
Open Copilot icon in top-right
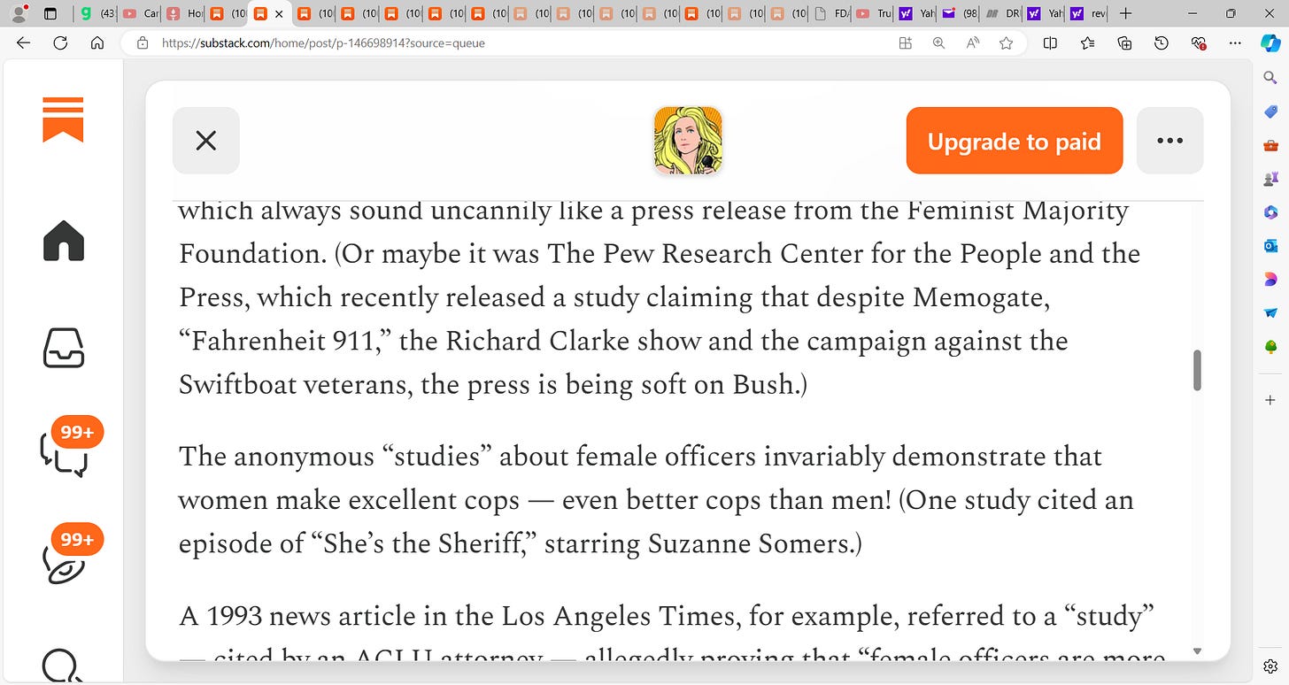coord(1270,42)
